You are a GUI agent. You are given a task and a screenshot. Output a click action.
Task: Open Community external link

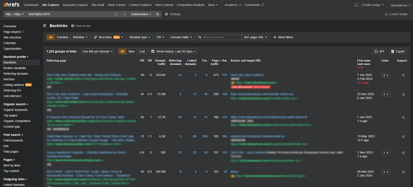254,5
